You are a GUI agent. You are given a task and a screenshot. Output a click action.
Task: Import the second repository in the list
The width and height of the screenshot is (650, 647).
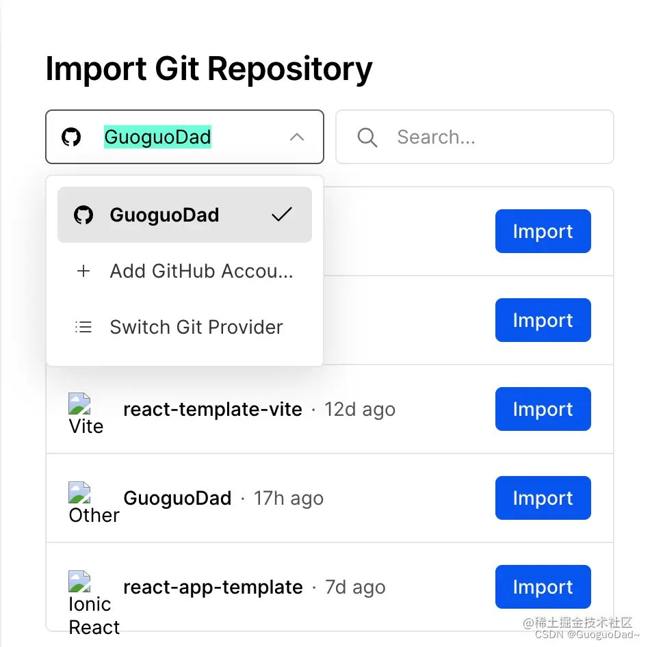(x=543, y=320)
